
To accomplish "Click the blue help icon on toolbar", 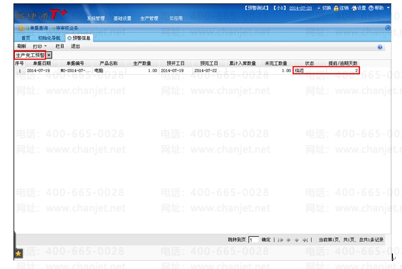I will click(380, 47).
